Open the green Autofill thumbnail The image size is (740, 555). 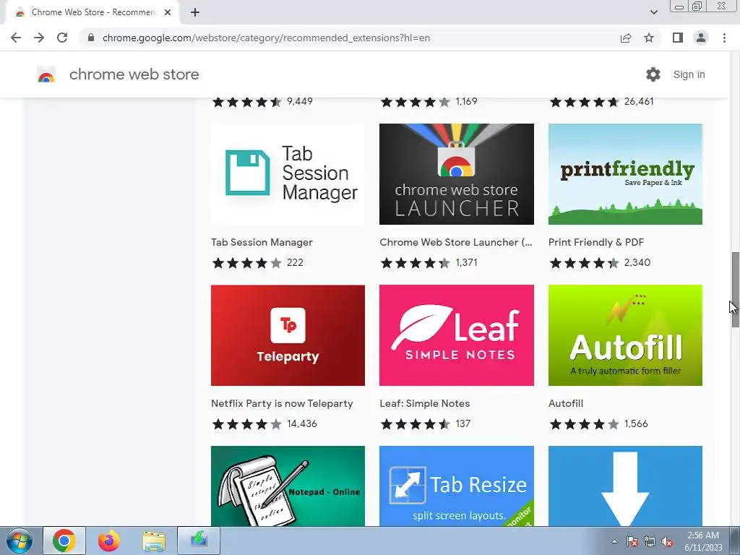tap(625, 335)
